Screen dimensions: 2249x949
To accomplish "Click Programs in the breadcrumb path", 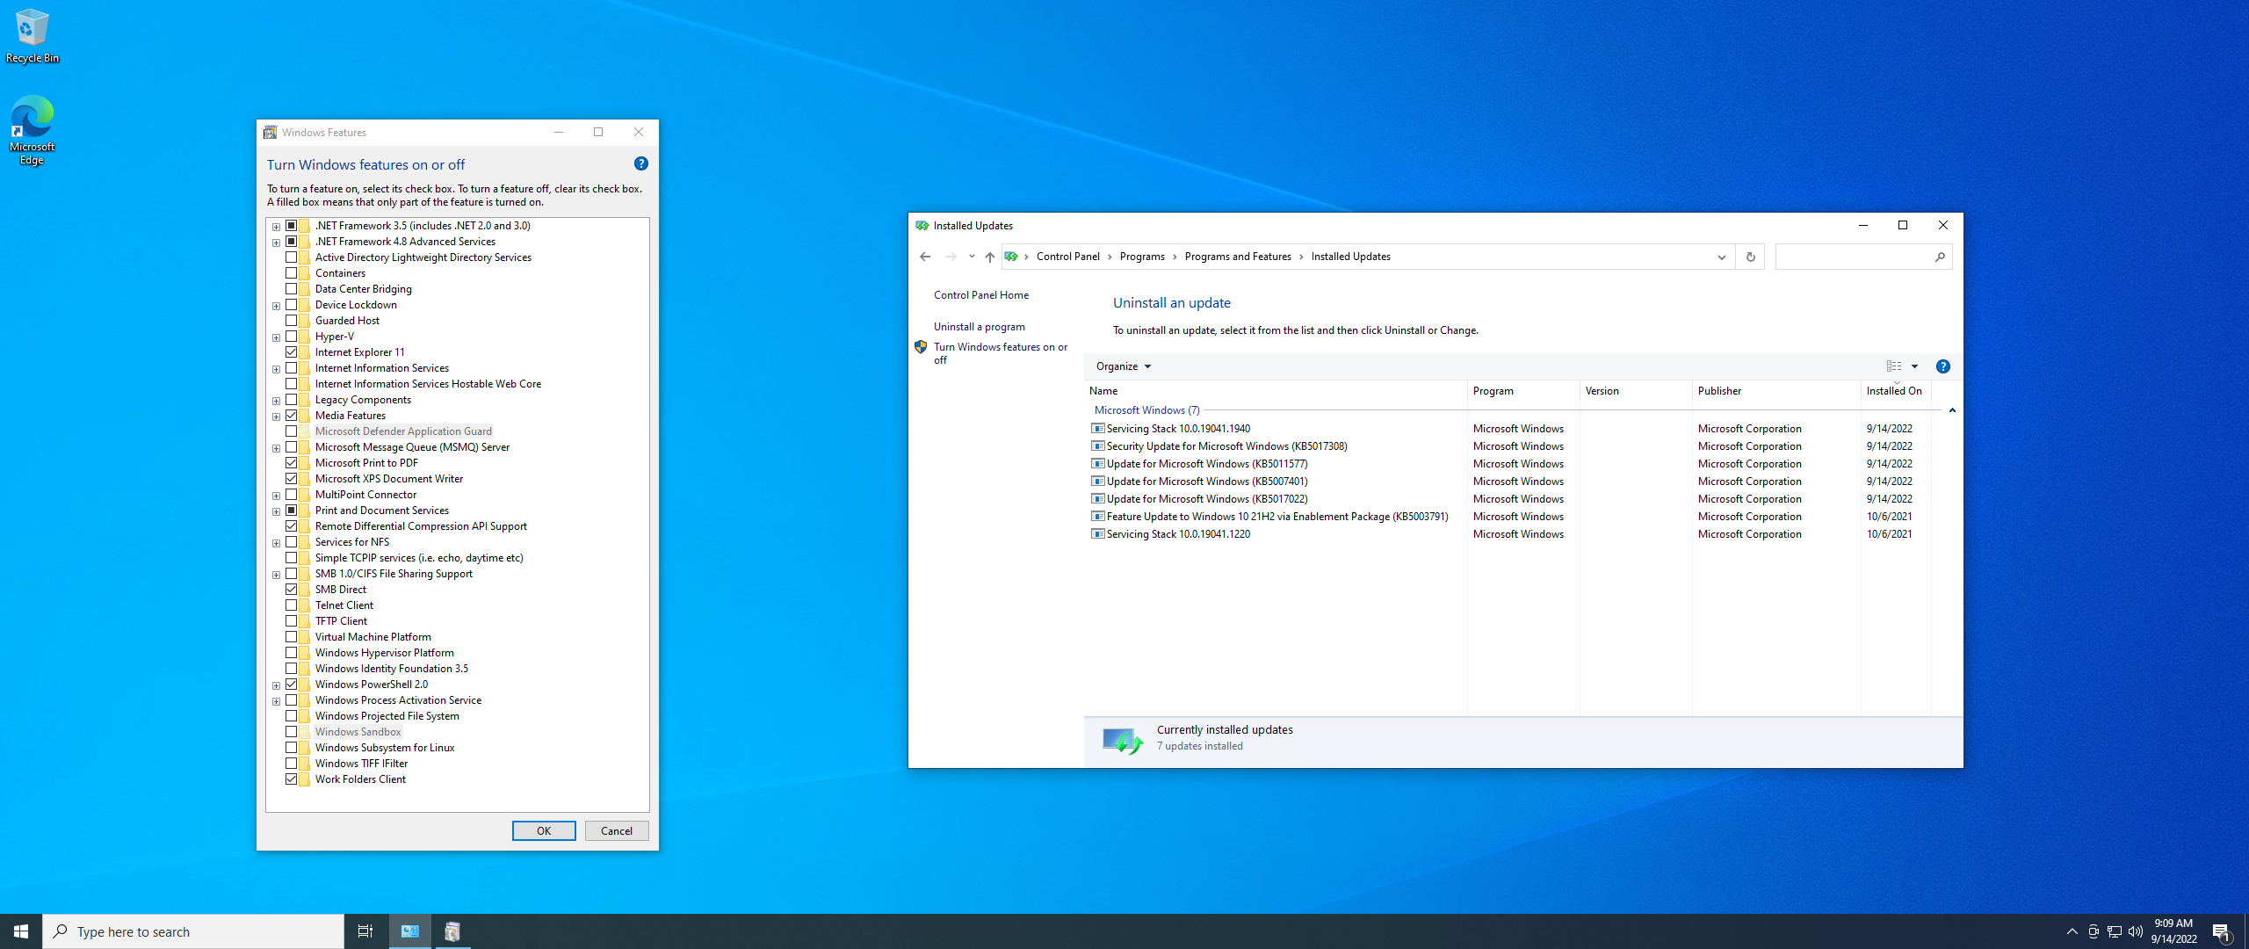I will click(x=1142, y=257).
